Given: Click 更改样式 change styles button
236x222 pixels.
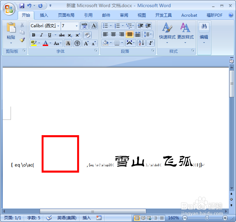Looking at the screenshot, I should (185, 33).
